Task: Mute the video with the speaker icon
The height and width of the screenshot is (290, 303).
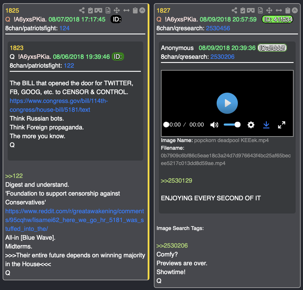Action: pos(214,125)
